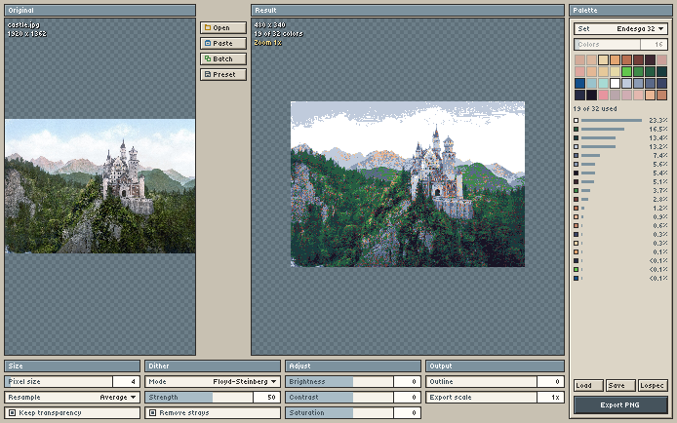Click the usage swatch for the 23.3% row
This screenshot has width=677, height=423.
pyautogui.click(x=576, y=121)
